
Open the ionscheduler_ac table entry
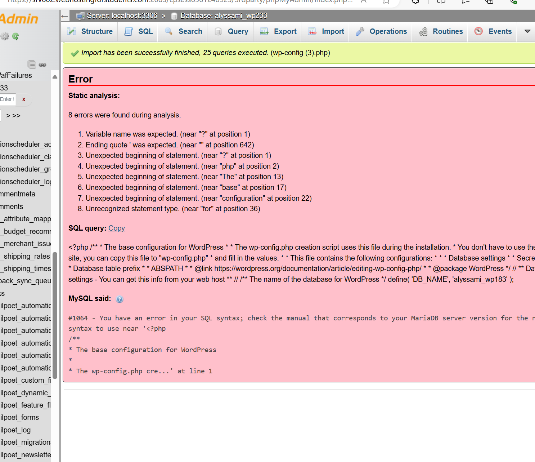pos(25,144)
